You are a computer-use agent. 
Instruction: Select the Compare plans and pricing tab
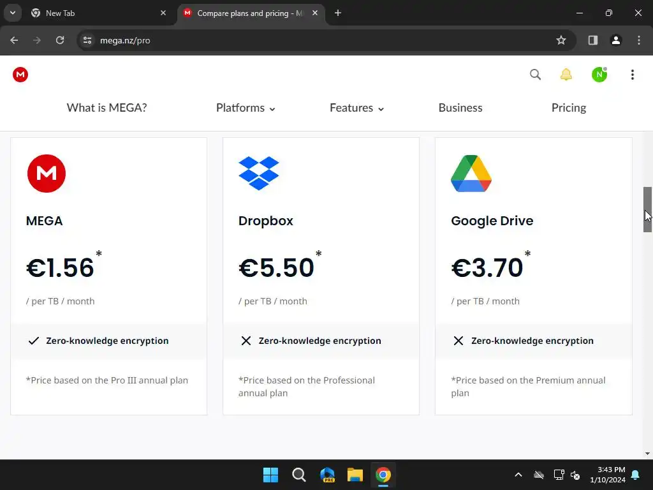250,13
